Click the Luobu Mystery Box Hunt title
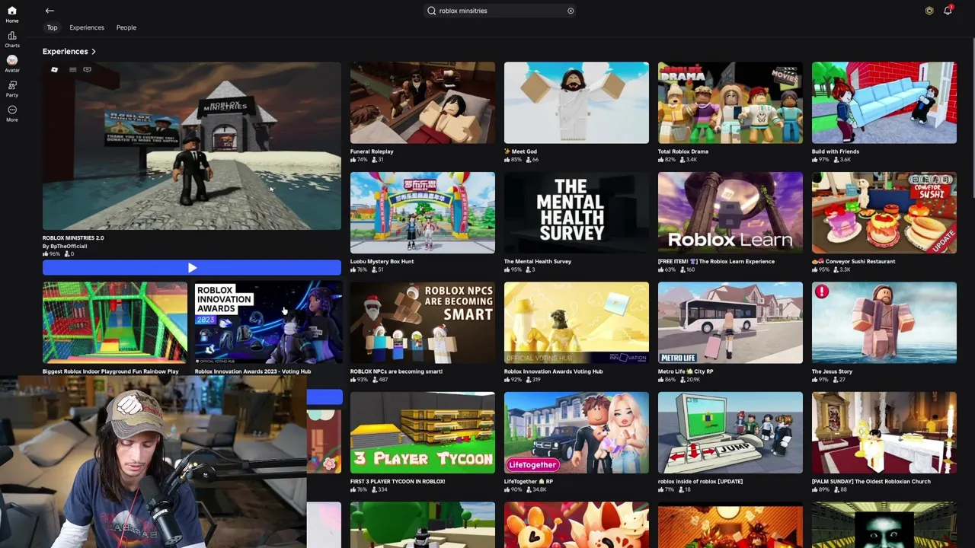The image size is (975, 548). [x=382, y=261]
